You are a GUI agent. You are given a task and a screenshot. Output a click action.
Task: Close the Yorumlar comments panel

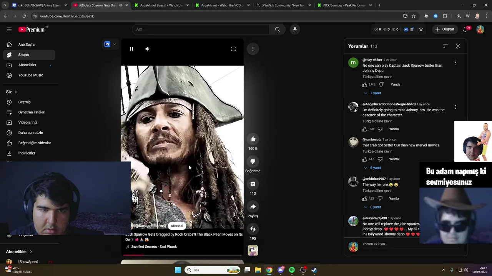point(458,46)
